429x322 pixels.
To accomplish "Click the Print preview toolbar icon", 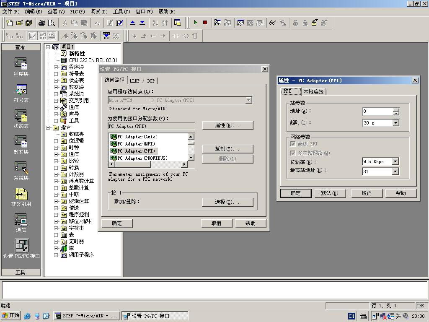I will [51, 23].
